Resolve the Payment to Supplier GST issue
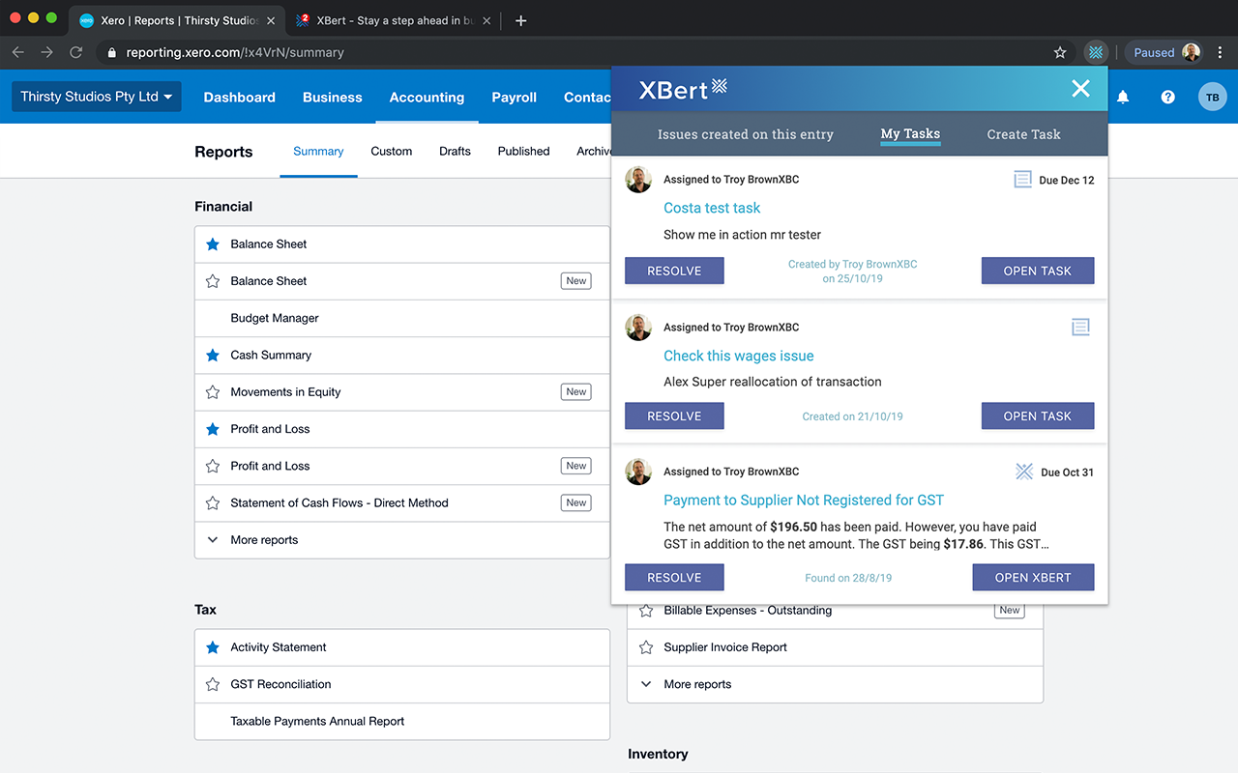Viewport: 1238px width, 773px height. (674, 577)
